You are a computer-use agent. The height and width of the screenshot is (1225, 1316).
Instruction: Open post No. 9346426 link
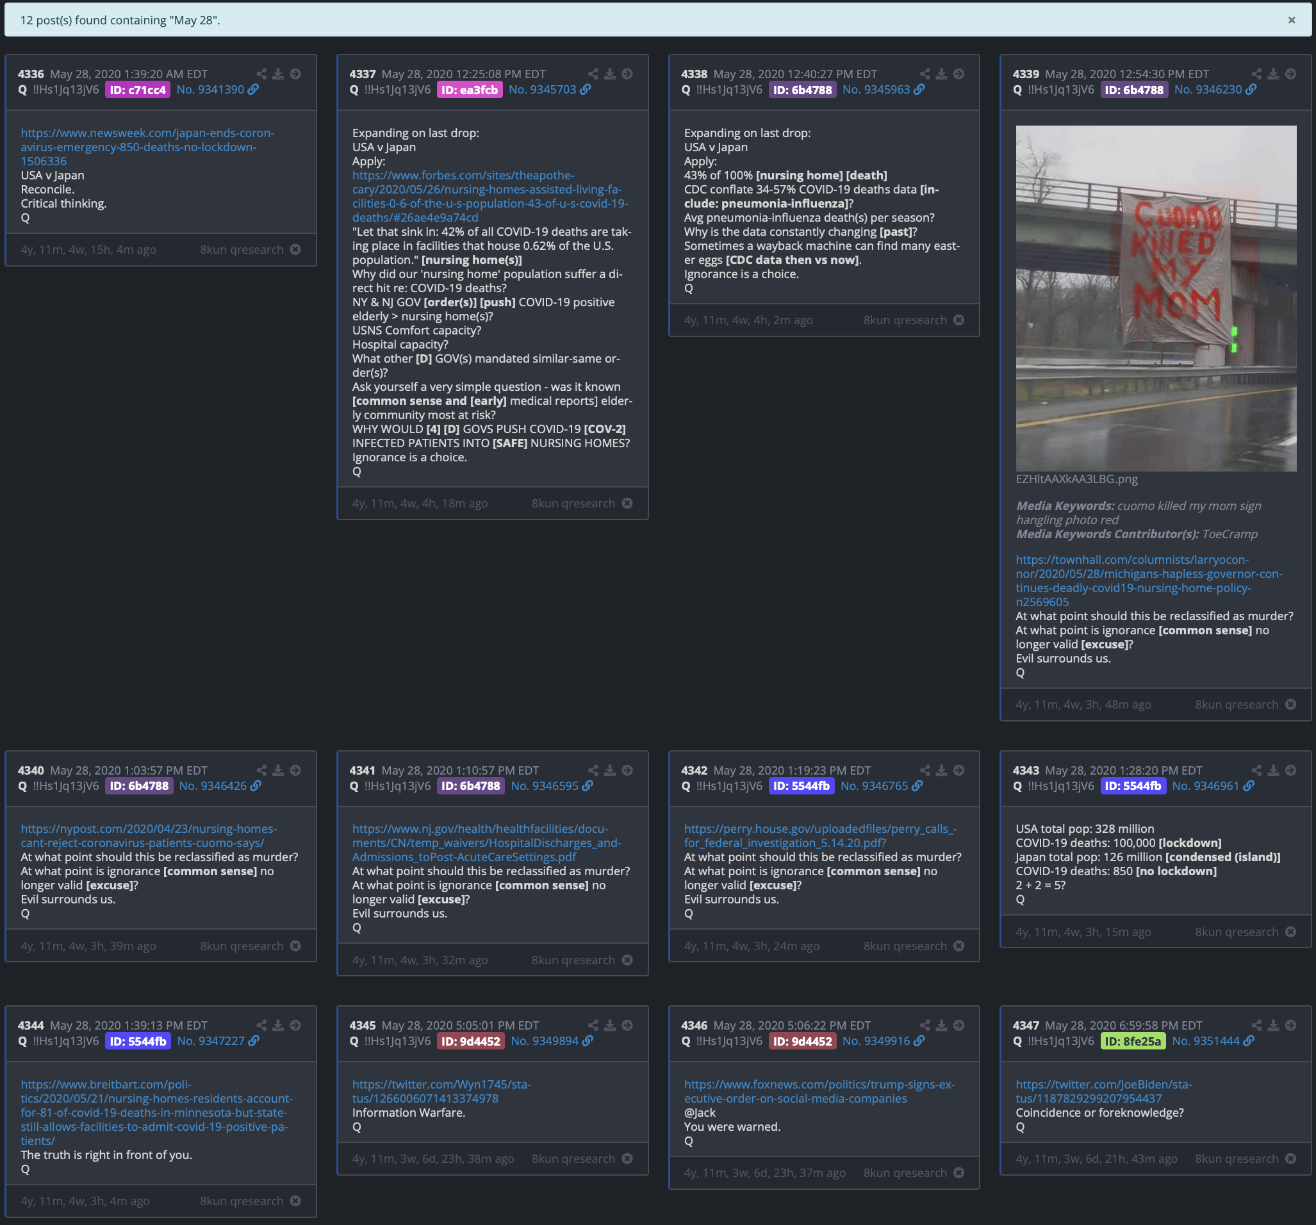tap(213, 785)
